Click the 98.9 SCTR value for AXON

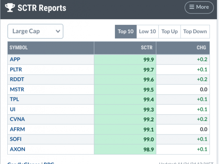pyautogui.click(x=149, y=149)
